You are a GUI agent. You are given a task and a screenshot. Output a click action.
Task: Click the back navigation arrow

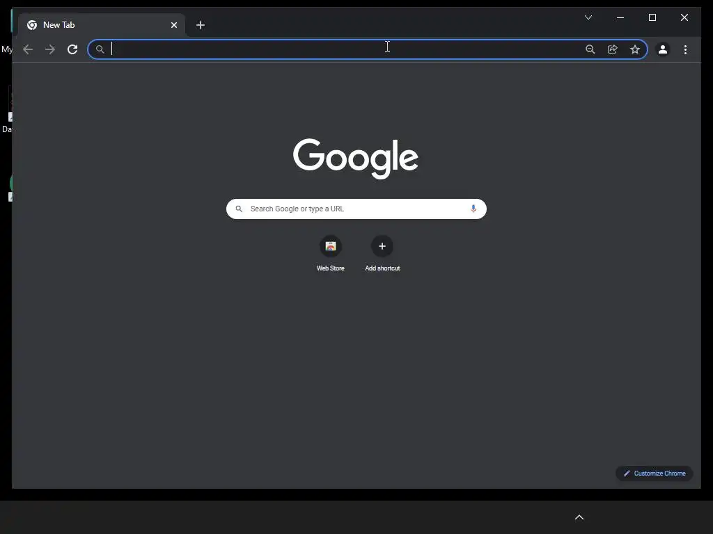coord(28,49)
